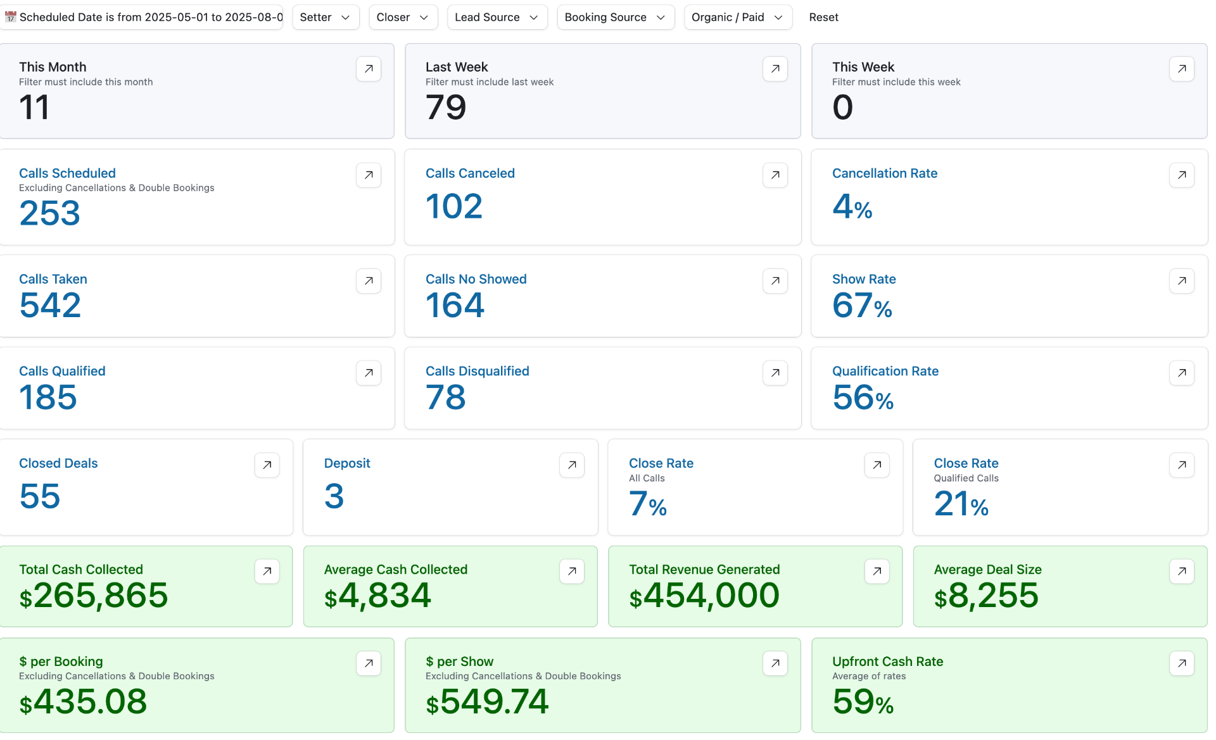Expand the Qualification Rate card arrow
The height and width of the screenshot is (740, 1216).
click(x=1182, y=373)
